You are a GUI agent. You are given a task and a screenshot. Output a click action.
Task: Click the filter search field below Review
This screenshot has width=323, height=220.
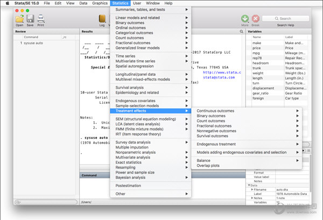[46, 202]
